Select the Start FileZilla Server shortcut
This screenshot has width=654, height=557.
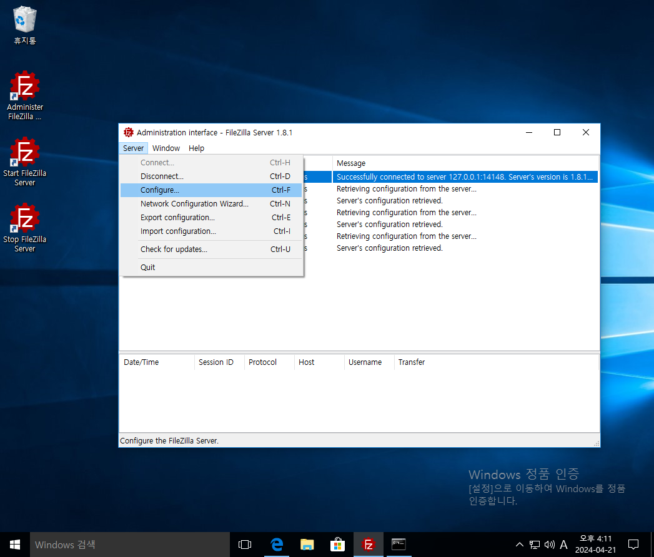24,162
